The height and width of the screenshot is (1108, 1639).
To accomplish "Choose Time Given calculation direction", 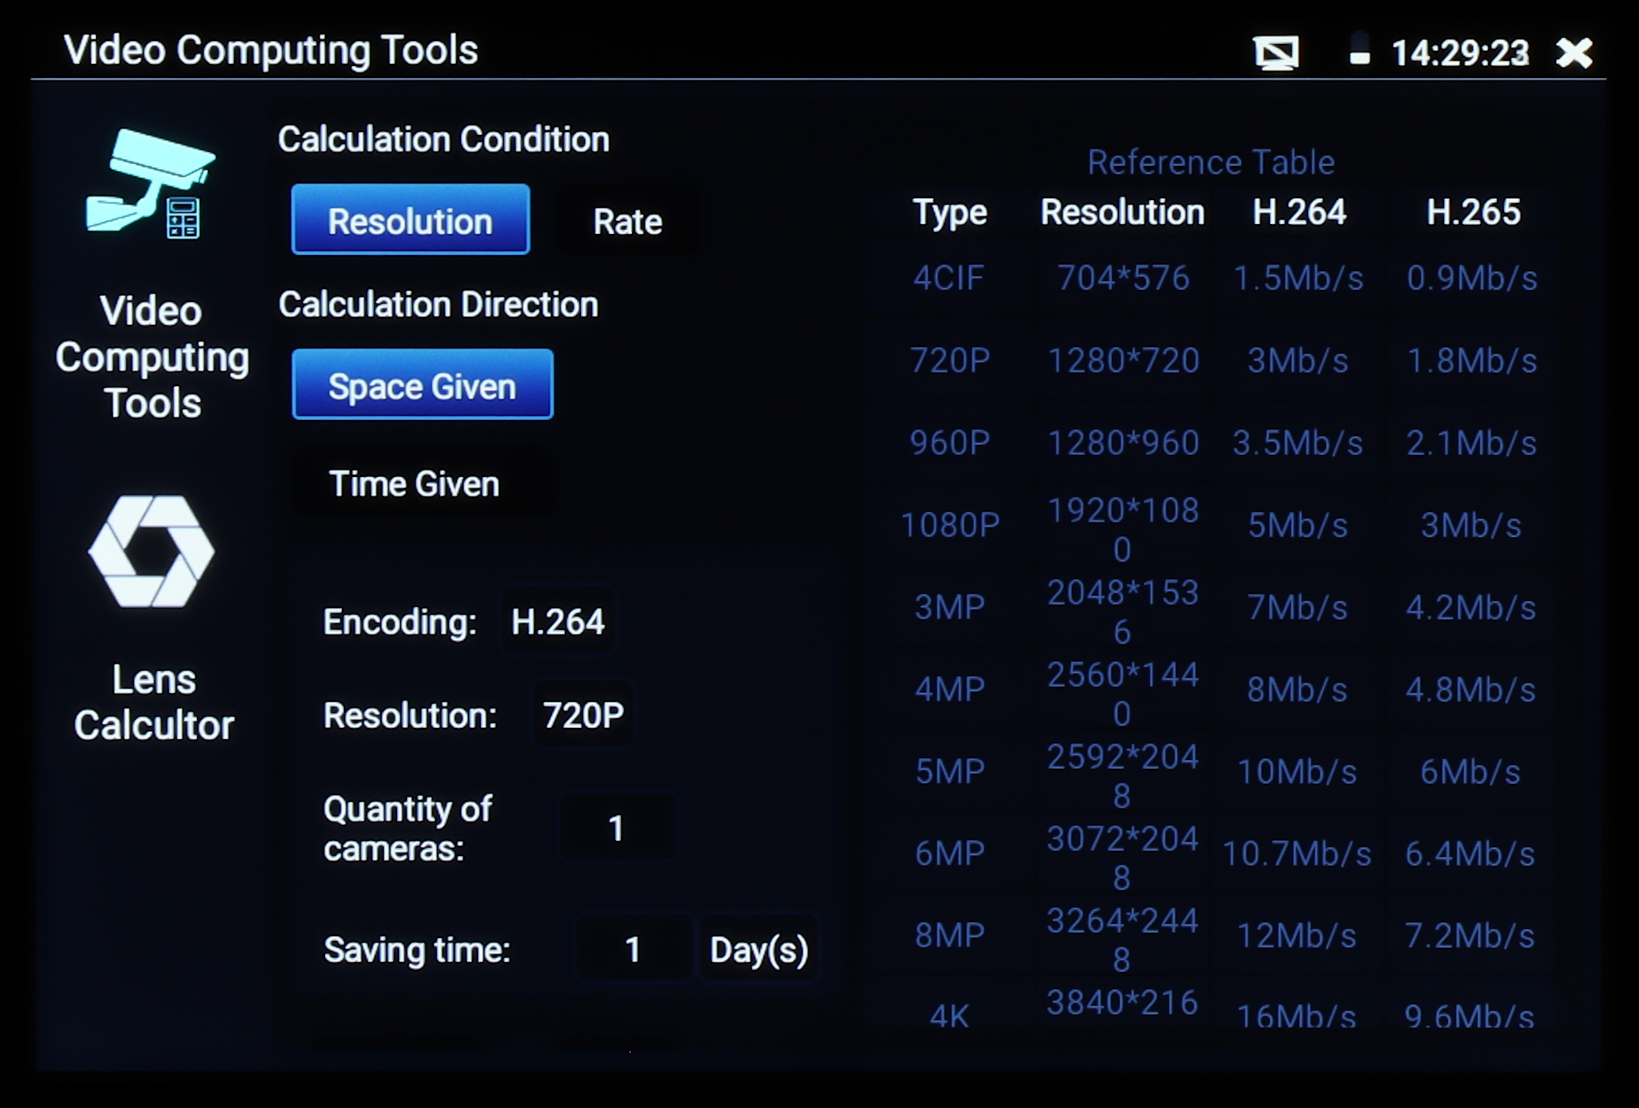I will point(415,484).
